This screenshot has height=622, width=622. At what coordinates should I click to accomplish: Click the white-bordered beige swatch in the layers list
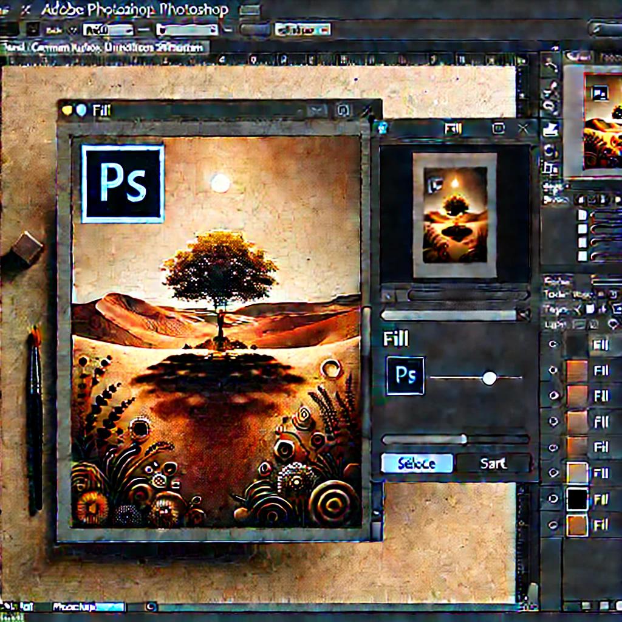(577, 473)
